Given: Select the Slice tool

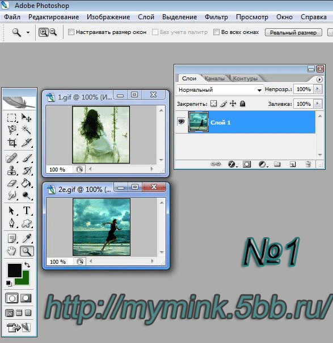Looking at the screenshot, I should [x=27, y=143].
